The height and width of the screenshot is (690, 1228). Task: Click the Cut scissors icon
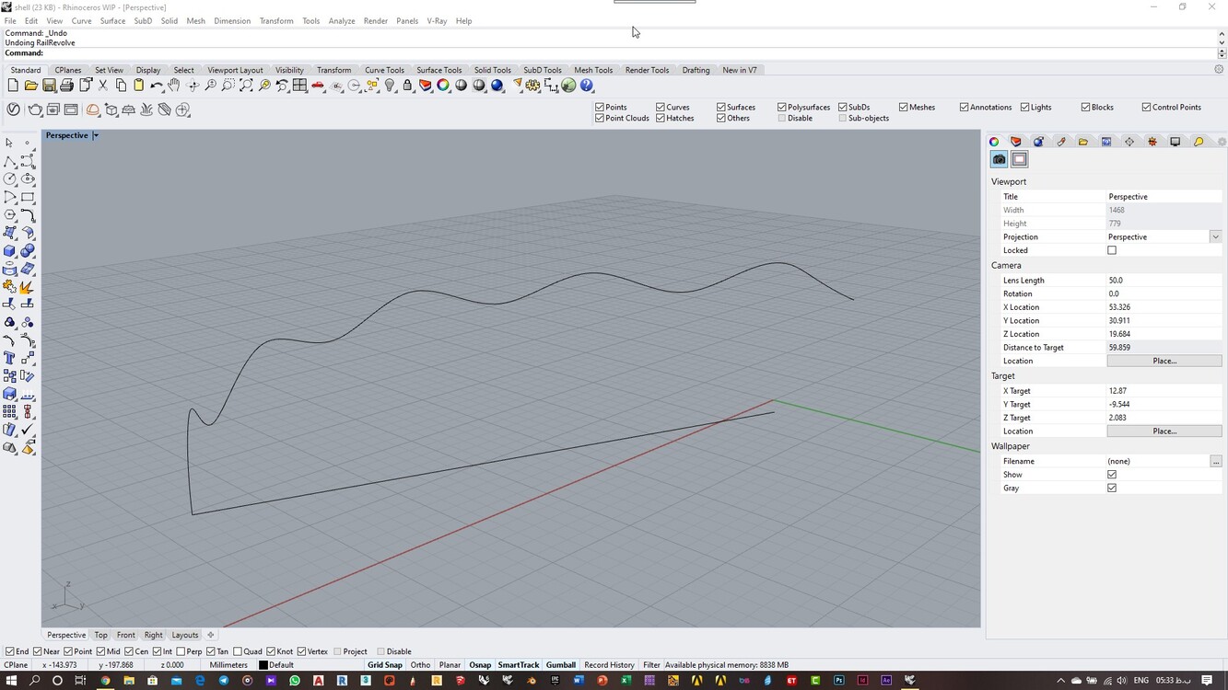click(103, 86)
